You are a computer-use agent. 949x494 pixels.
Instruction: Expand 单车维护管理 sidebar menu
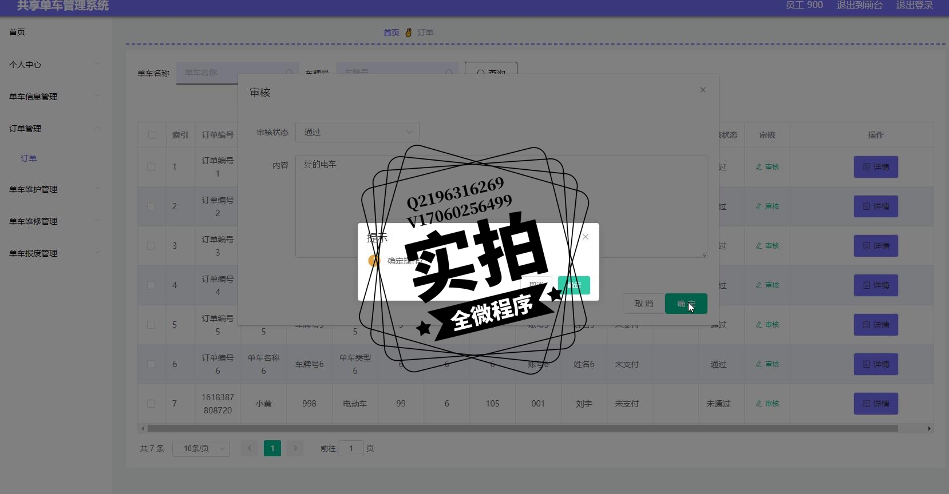(55, 189)
